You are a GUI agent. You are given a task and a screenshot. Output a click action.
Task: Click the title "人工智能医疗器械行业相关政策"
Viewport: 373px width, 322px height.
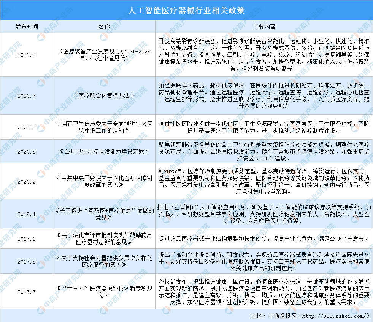[x=186, y=11]
